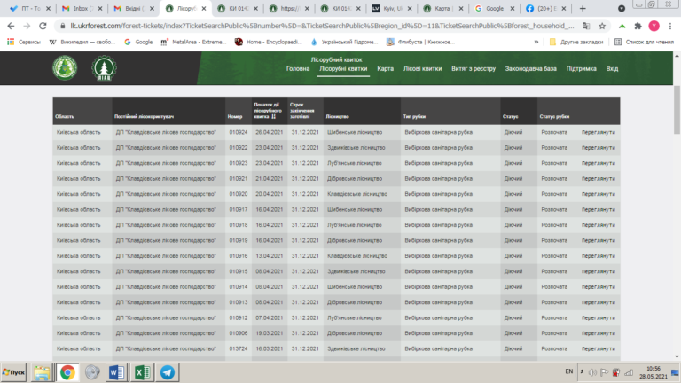Click Переглянути for ticket 010924
This screenshot has height=383, width=681.
(x=599, y=132)
